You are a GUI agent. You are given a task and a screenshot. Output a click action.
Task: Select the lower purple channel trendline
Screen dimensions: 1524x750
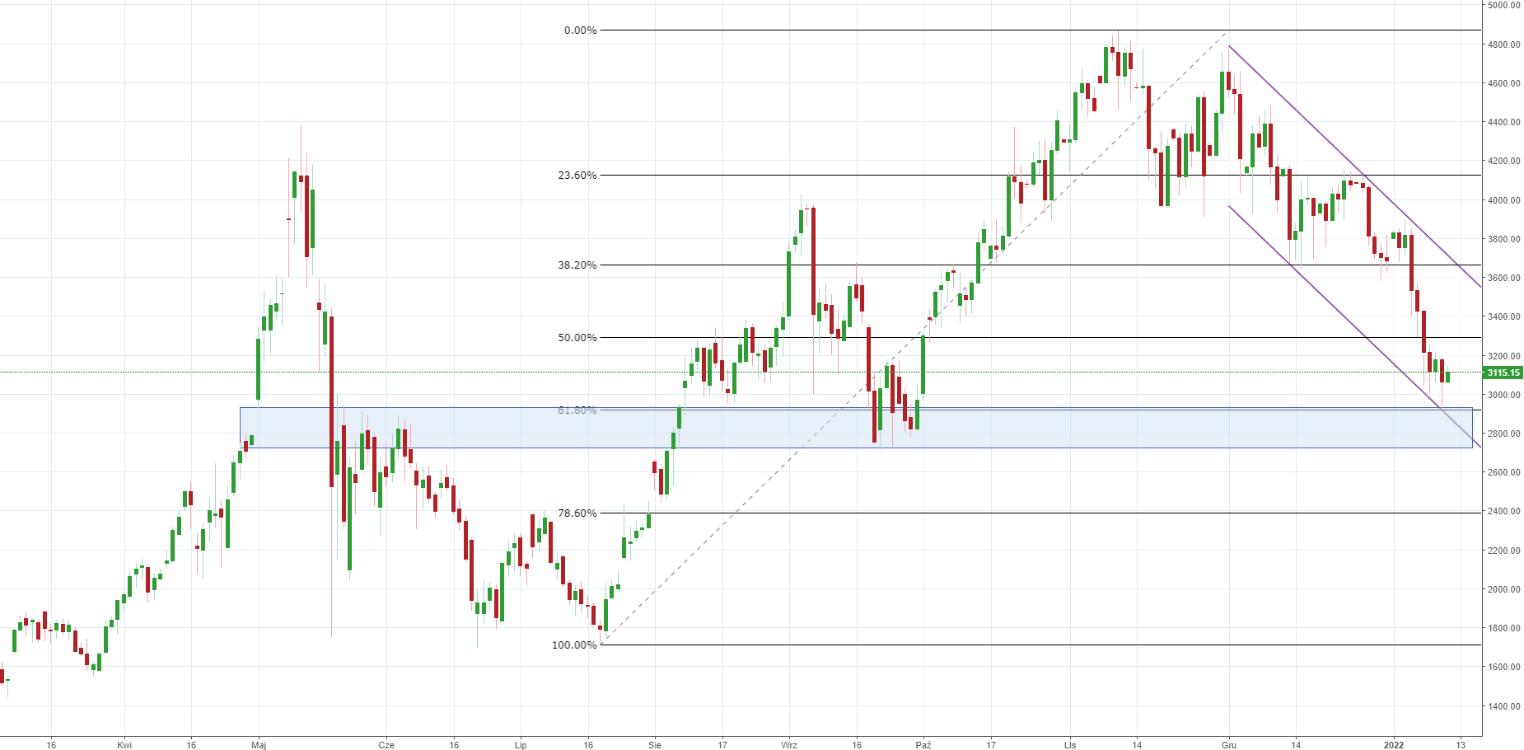pos(1355,327)
